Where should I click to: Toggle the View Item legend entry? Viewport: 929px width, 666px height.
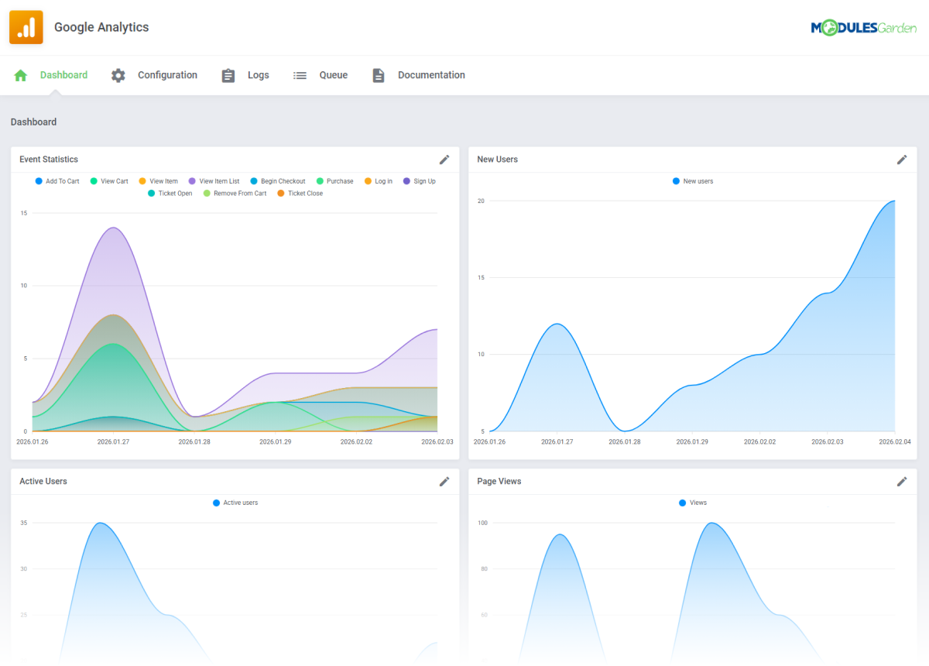158,181
